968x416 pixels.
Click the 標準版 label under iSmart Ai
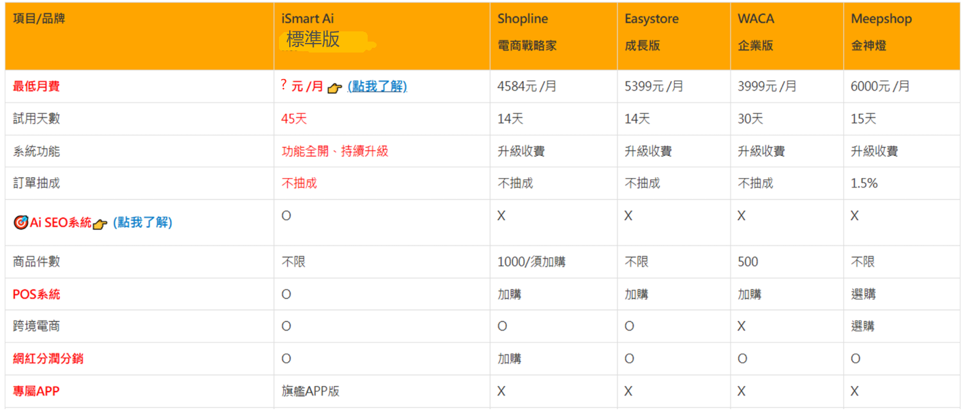tap(313, 40)
